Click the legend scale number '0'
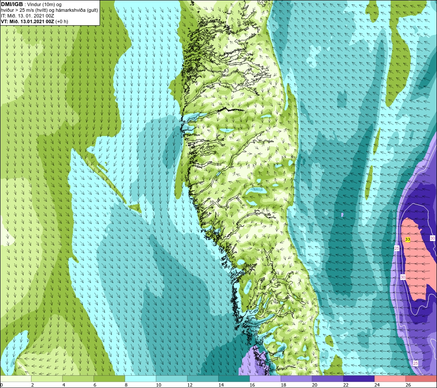Screen dimensions: 437x388 (1, 385)
